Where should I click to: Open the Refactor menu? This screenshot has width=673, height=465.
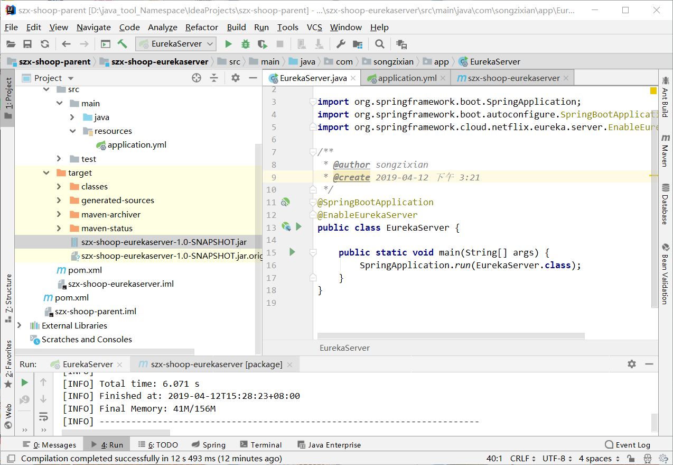click(x=202, y=27)
